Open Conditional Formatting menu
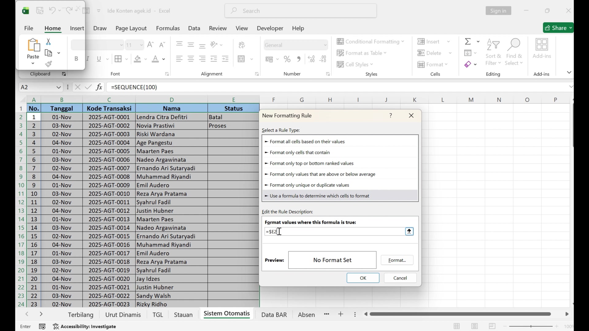 tap(371, 41)
